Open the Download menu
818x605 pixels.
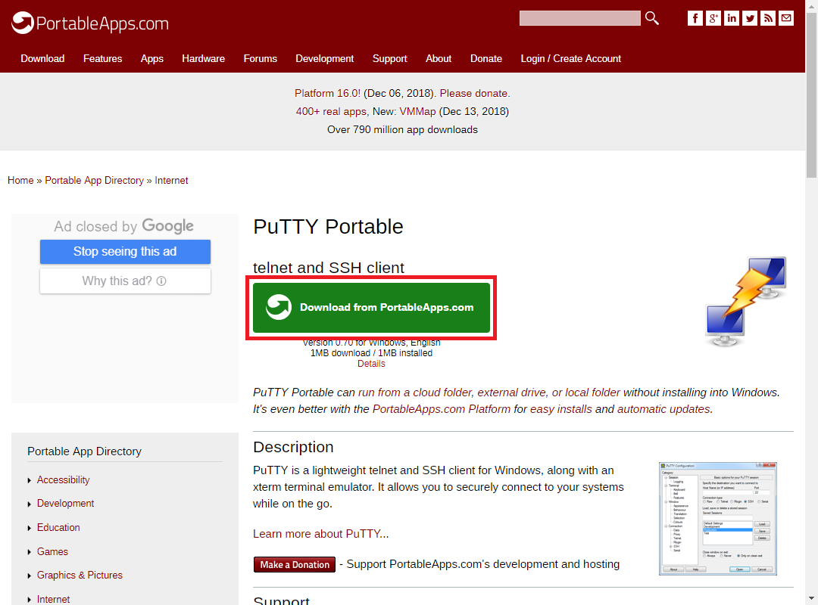coord(42,58)
